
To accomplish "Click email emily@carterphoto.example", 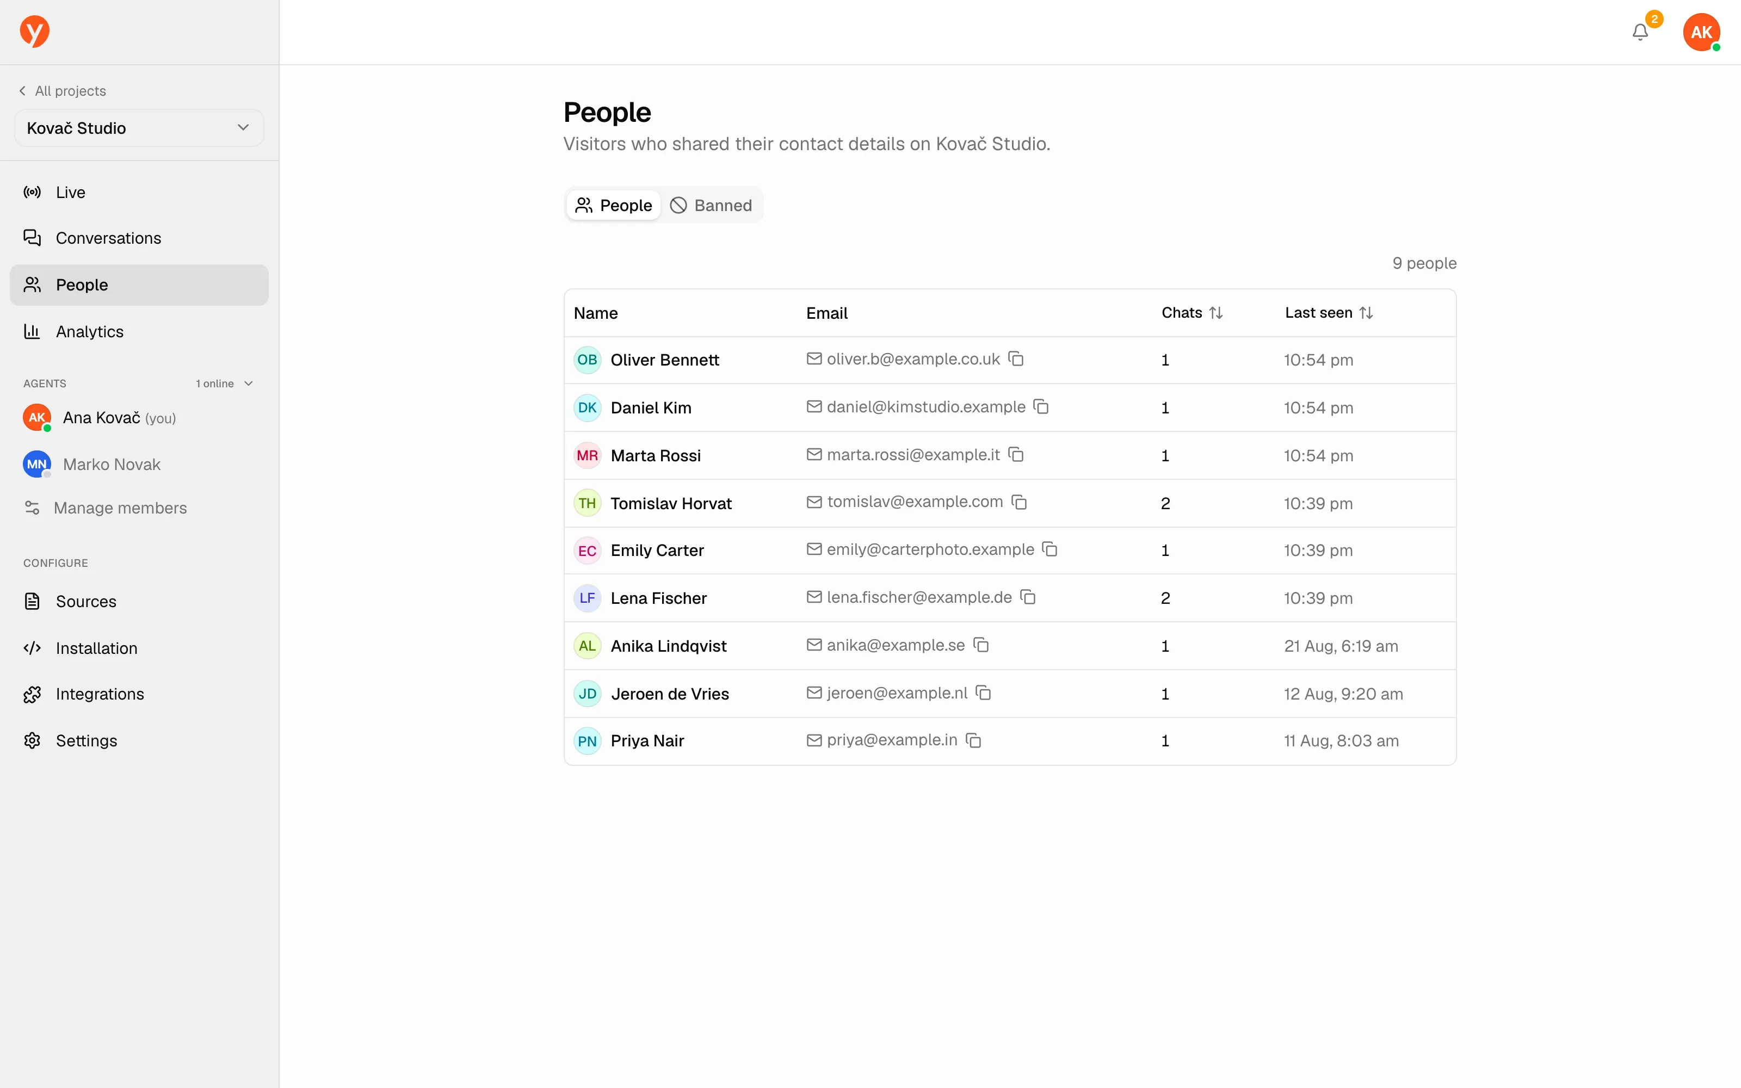I will 930,550.
